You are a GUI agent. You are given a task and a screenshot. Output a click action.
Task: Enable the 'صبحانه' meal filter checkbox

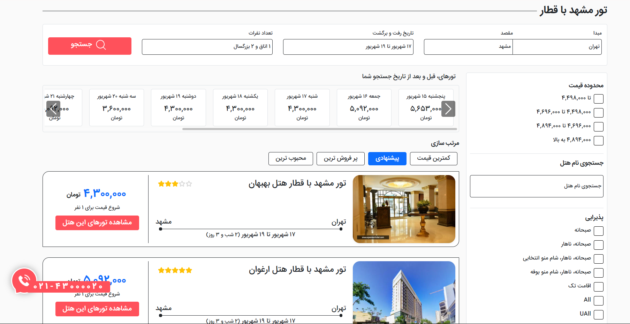[x=598, y=231]
